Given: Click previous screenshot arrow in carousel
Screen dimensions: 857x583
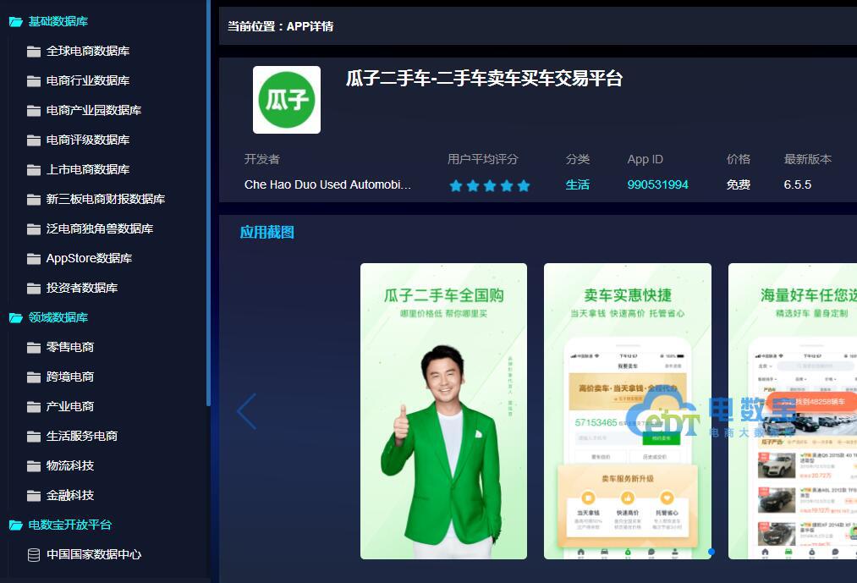Looking at the screenshot, I should point(246,411).
